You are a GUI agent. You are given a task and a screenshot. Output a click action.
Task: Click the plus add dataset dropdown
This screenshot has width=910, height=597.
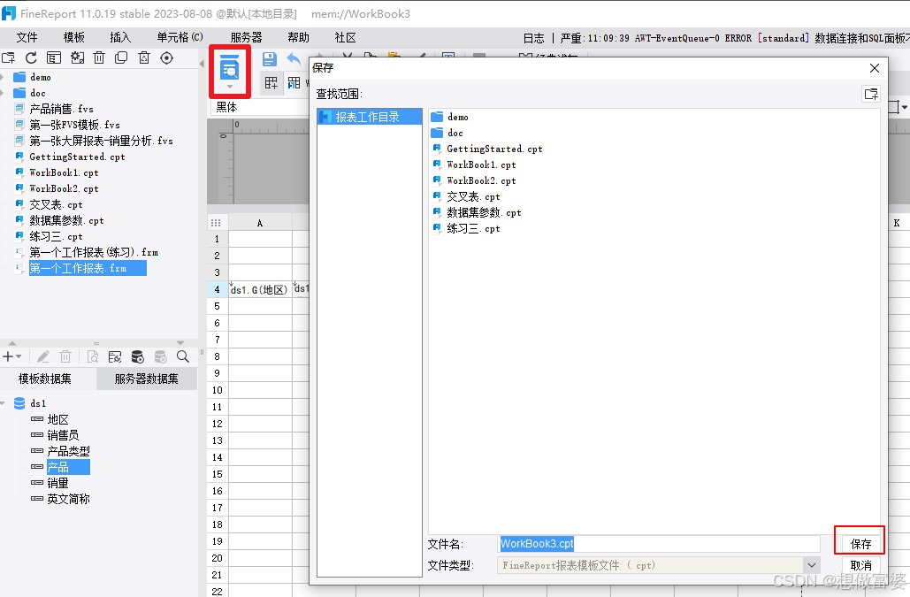[x=11, y=356]
